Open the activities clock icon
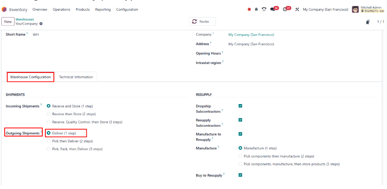 (x=286, y=9)
